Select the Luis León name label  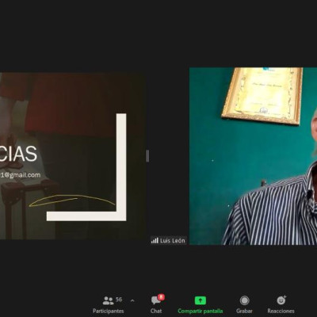click(172, 241)
